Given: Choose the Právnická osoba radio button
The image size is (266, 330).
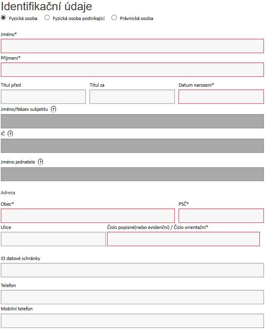Looking at the screenshot, I should (x=114, y=18).
